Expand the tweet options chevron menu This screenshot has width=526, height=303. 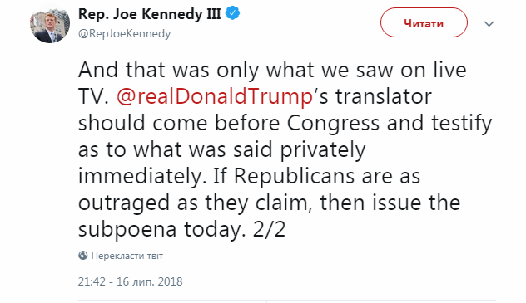click(x=489, y=24)
